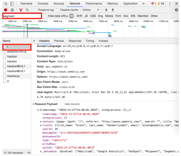Viewport: 181px width, 156px height.
Task: Tick the Hide data URLs checkbox
Action: 45,16
